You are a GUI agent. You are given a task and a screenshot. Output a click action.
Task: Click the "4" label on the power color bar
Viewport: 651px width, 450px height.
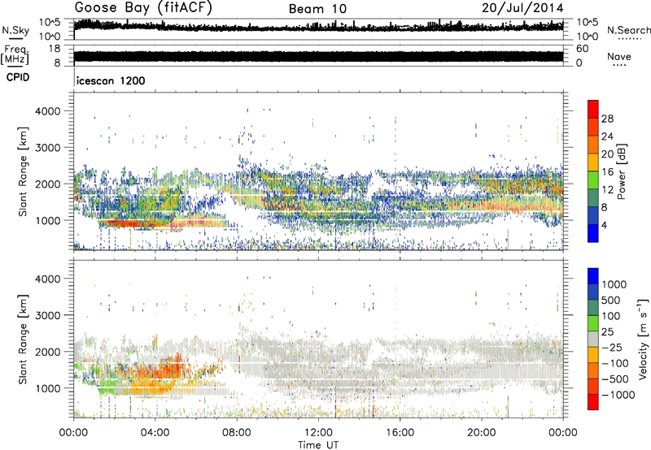[604, 226]
